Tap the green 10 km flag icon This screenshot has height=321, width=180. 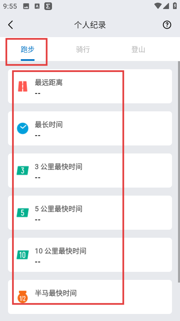[x=23, y=255]
